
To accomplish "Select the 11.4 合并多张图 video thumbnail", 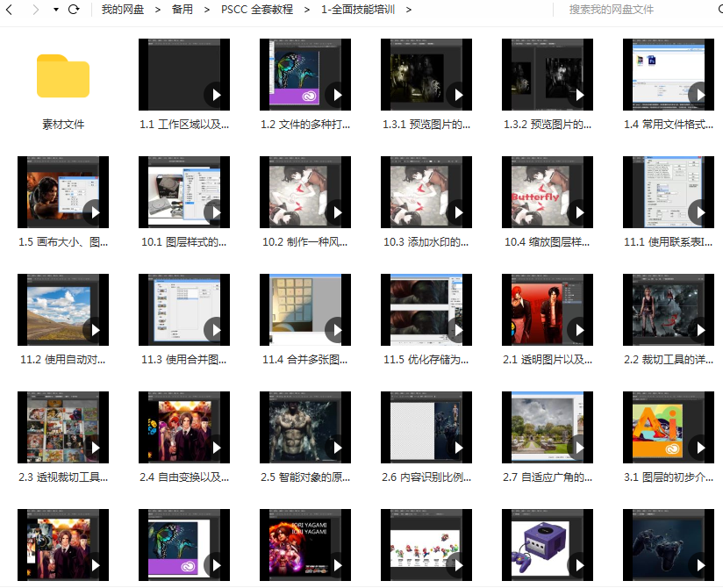I will [x=305, y=310].
